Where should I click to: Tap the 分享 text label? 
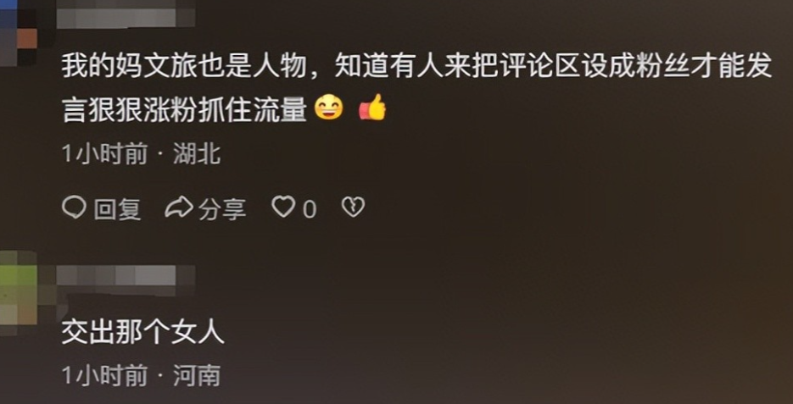[222, 208]
